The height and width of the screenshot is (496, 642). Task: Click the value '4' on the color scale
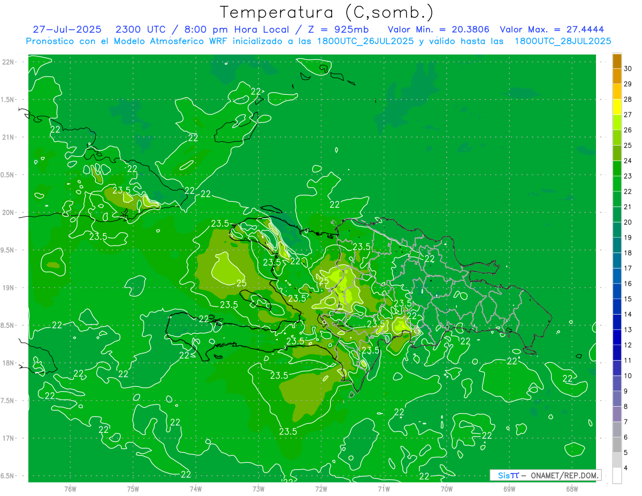(627, 468)
